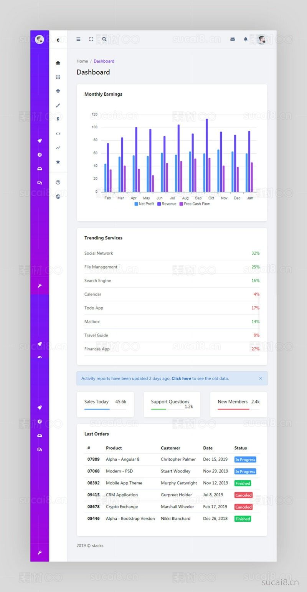This screenshot has height=592, width=307.
Task: Open the help question mark icon
Action: pyautogui.click(x=58, y=182)
